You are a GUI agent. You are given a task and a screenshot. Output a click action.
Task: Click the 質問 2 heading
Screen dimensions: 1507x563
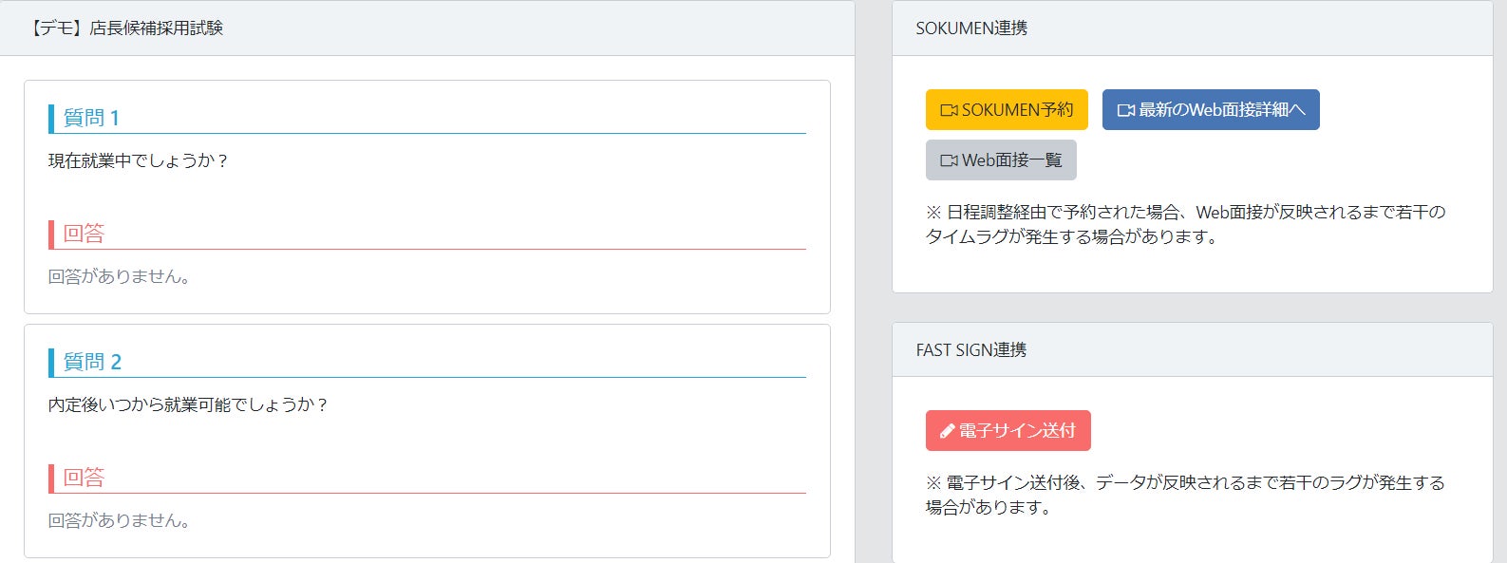point(92,362)
